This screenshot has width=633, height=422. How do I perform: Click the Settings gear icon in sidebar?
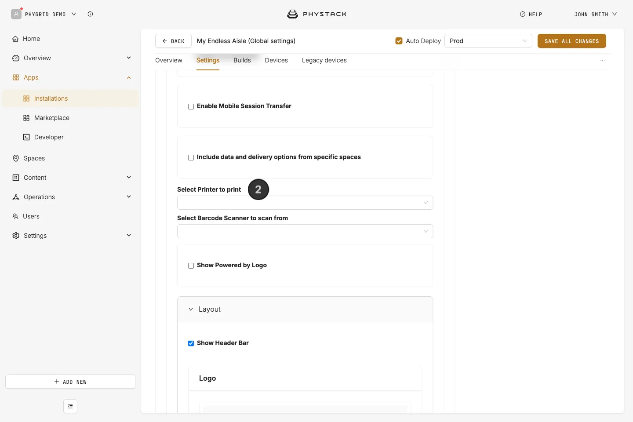coord(16,236)
